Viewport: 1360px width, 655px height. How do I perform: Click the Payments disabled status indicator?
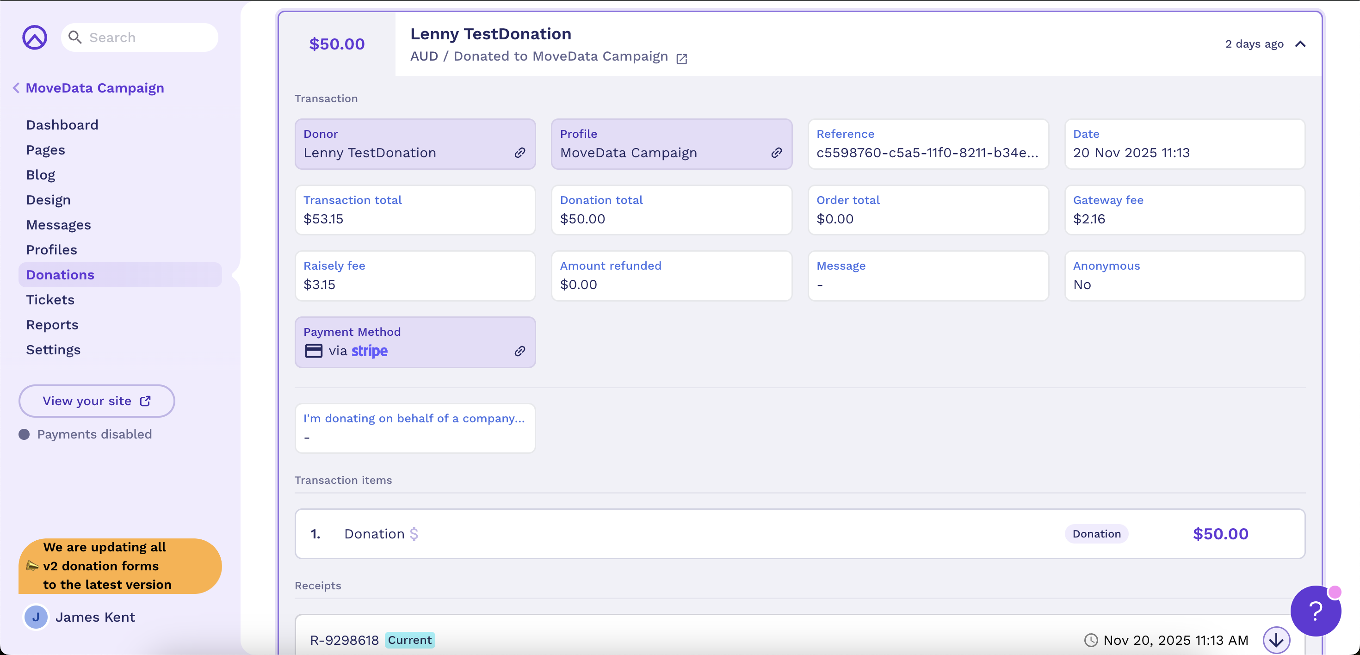24,434
